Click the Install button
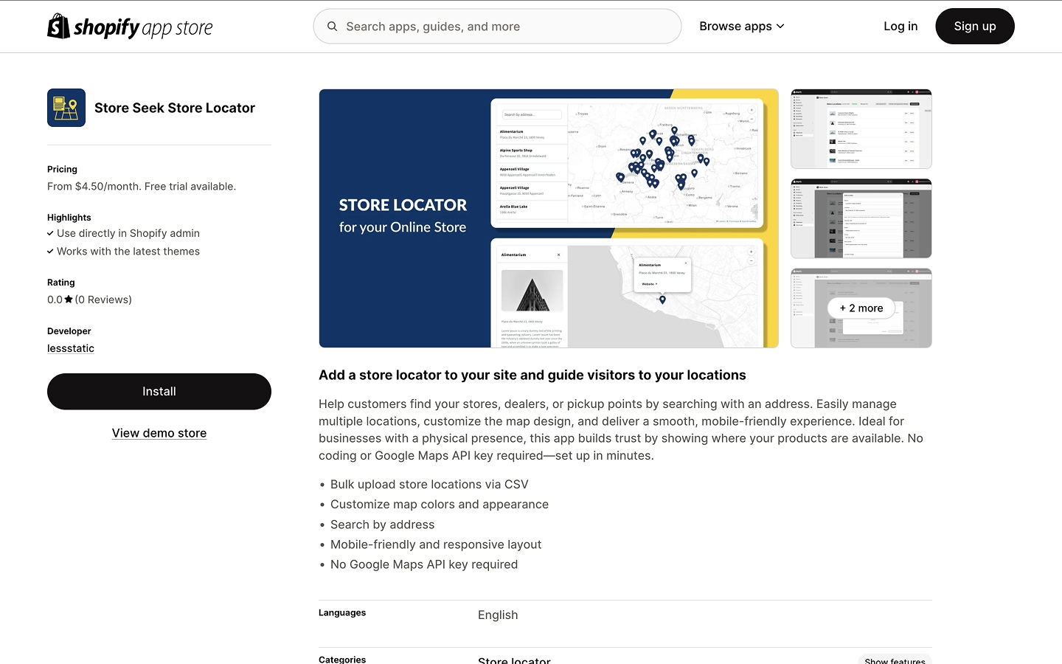This screenshot has width=1062, height=664. (159, 391)
